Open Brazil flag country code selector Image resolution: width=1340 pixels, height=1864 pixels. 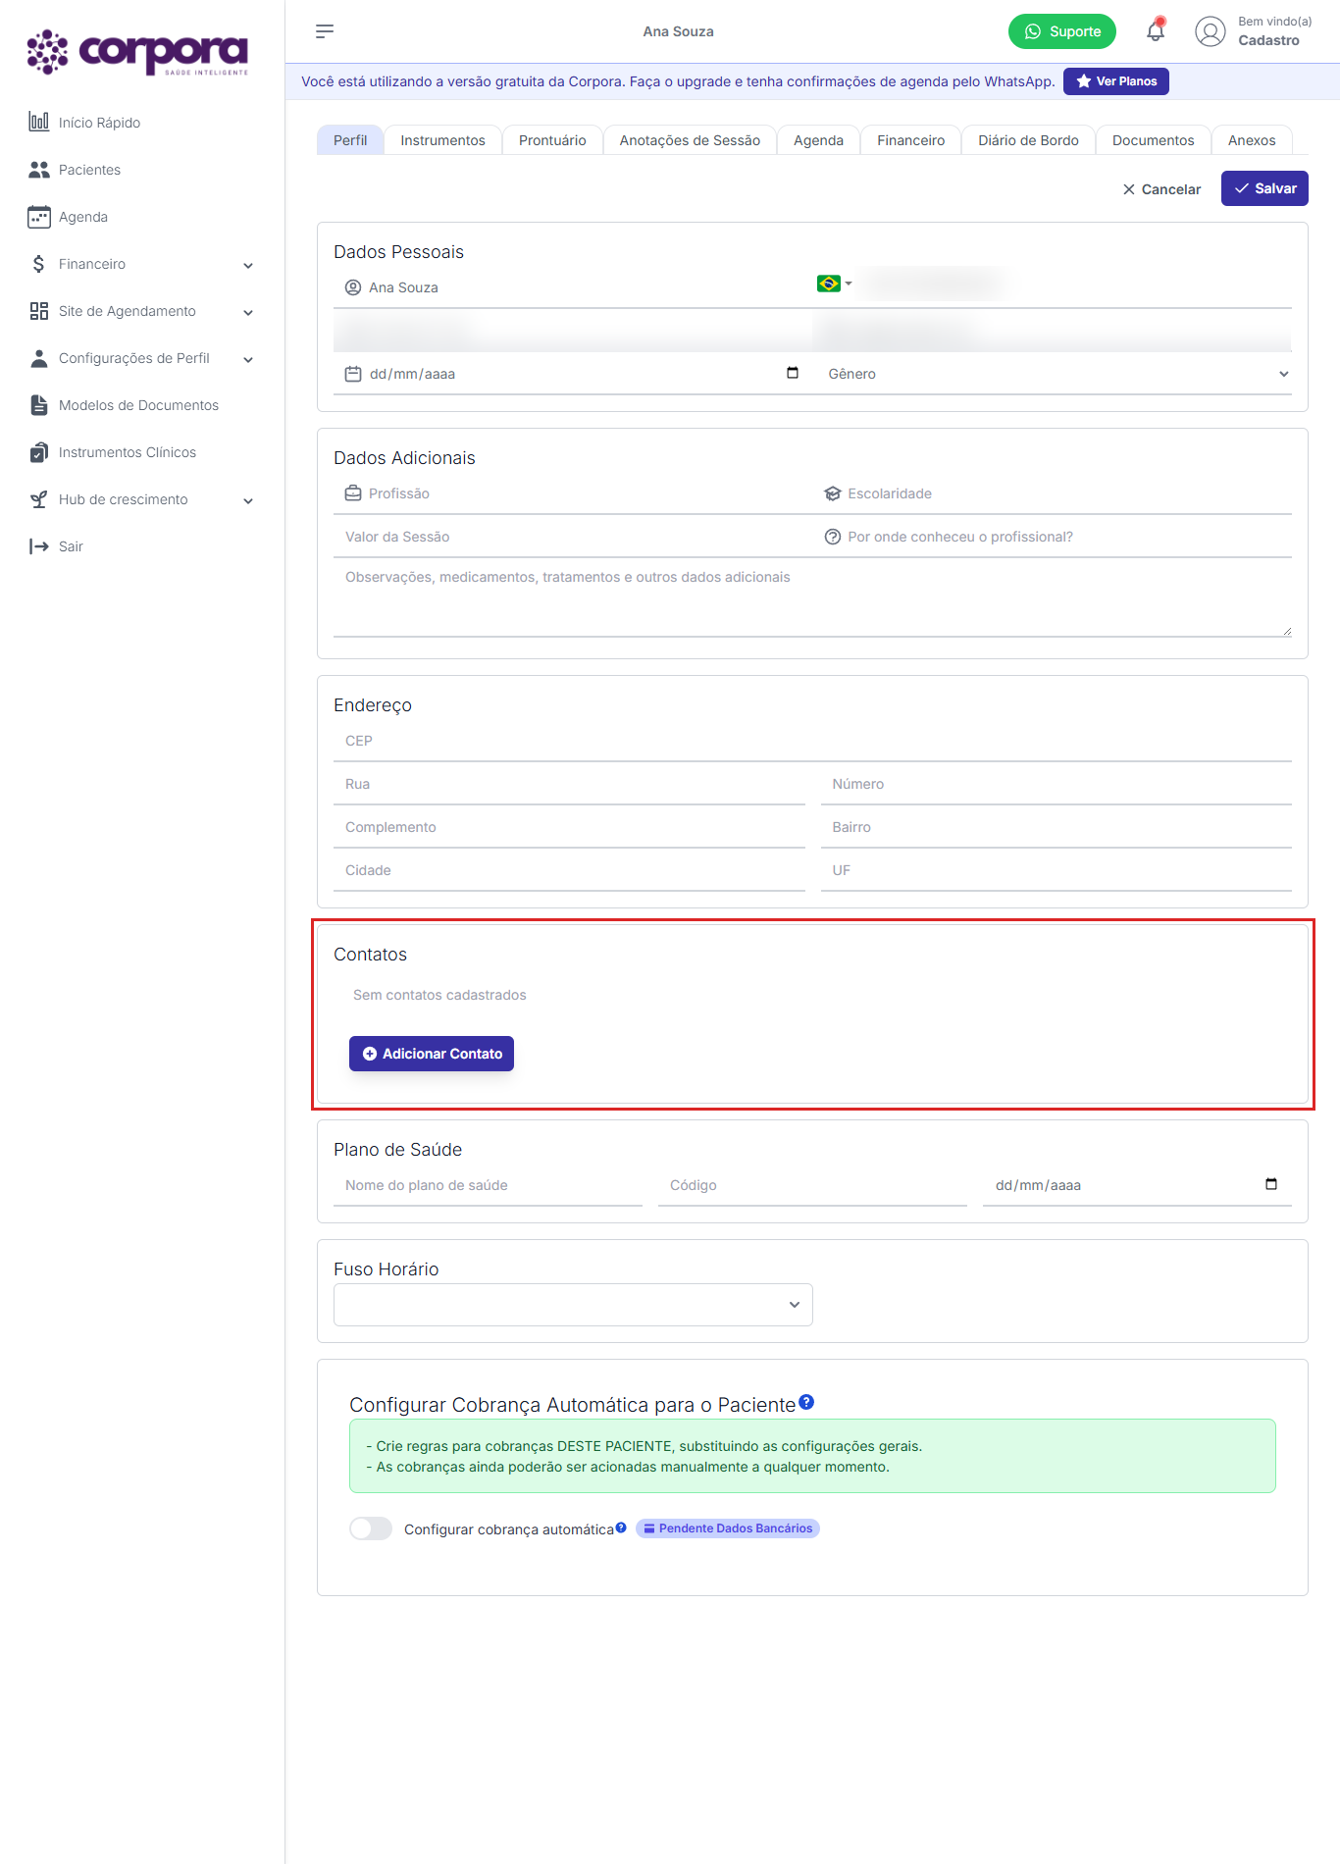[x=834, y=284]
